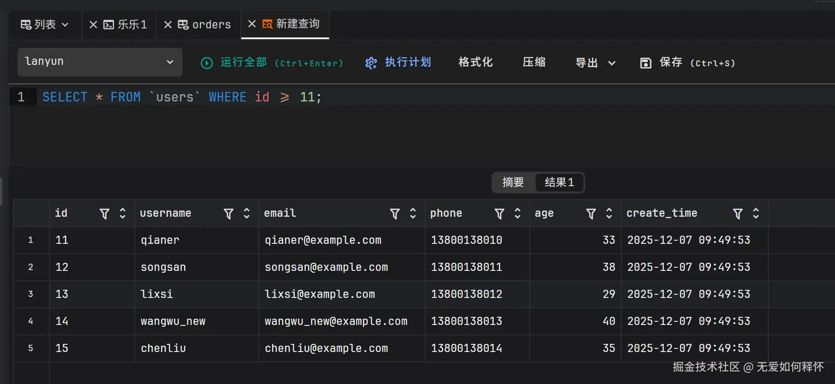
Task: Select row number 3 header
Action: [31, 294]
